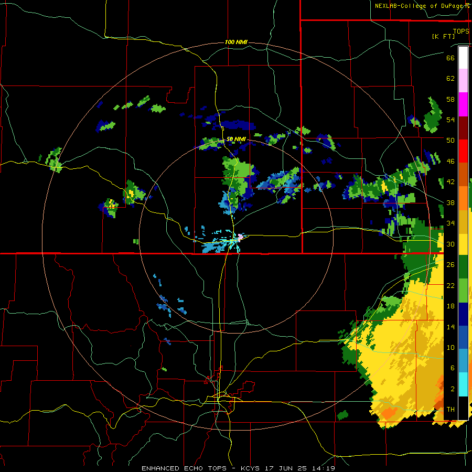
Task: Click the "14:19" time stamp in footer
Action: tap(323, 468)
